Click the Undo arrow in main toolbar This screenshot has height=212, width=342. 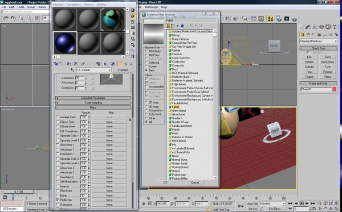pyautogui.click(x=6, y=19)
